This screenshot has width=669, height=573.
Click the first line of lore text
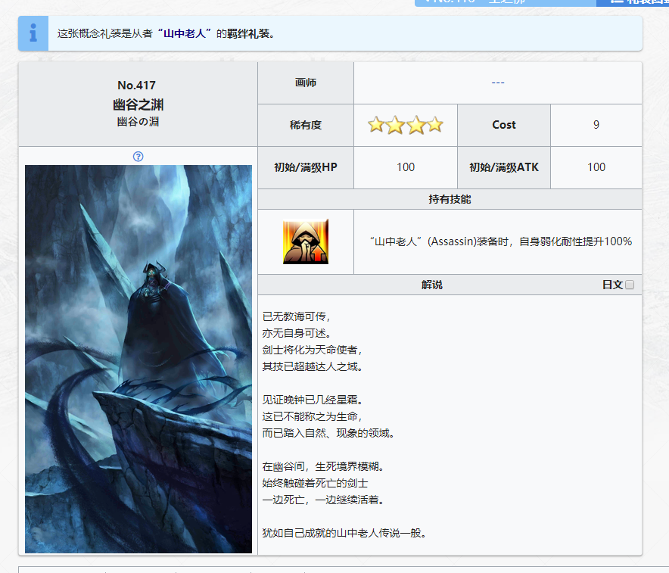[297, 316]
